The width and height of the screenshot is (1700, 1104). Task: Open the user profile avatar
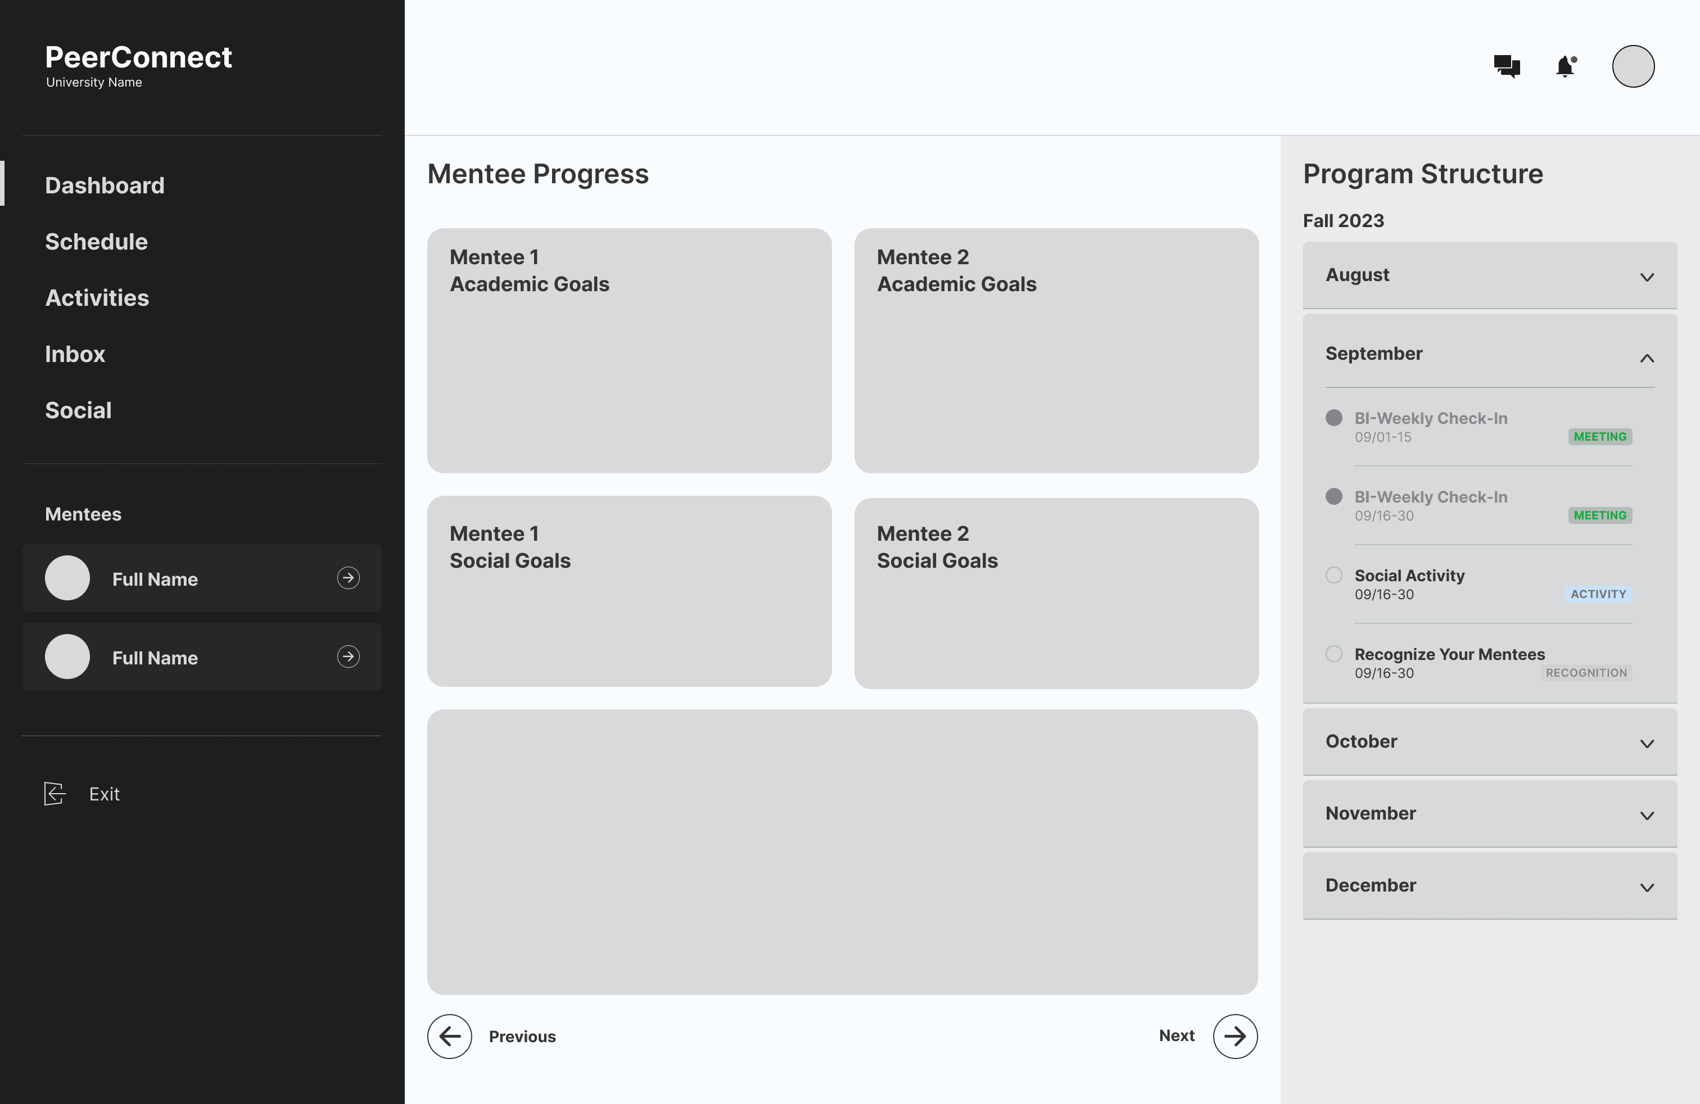[1633, 66]
